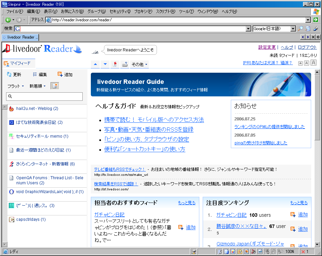Expand the その他 menu in the reader toolbar
The image size is (322, 256).
click(137, 64)
